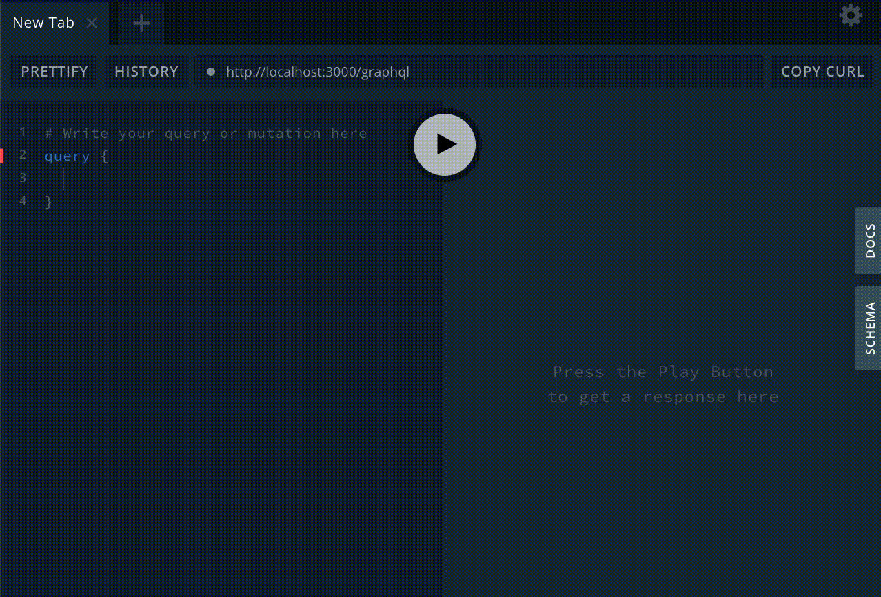This screenshot has width=881, height=597.
Task: Click the COPY CURL button
Action: [x=822, y=72]
